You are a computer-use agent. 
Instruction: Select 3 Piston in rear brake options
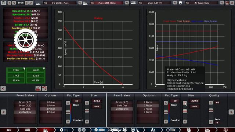(x=148, y=109)
